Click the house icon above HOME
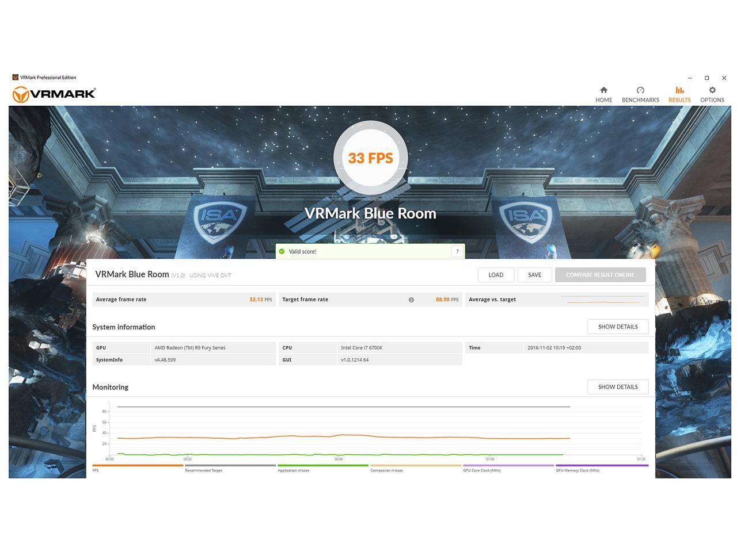Image resolution: width=737 pixels, height=552 pixels. click(603, 90)
